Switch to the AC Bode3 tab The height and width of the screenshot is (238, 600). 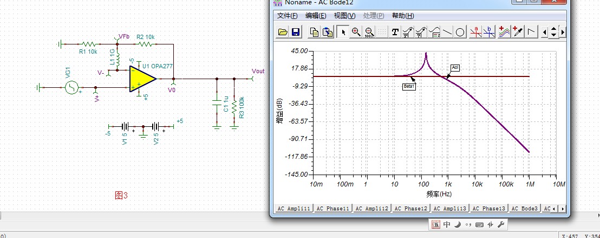pos(524,209)
